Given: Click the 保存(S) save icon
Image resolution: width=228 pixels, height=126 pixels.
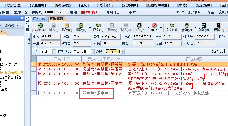Looking at the screenshot, I should point(112,26).
